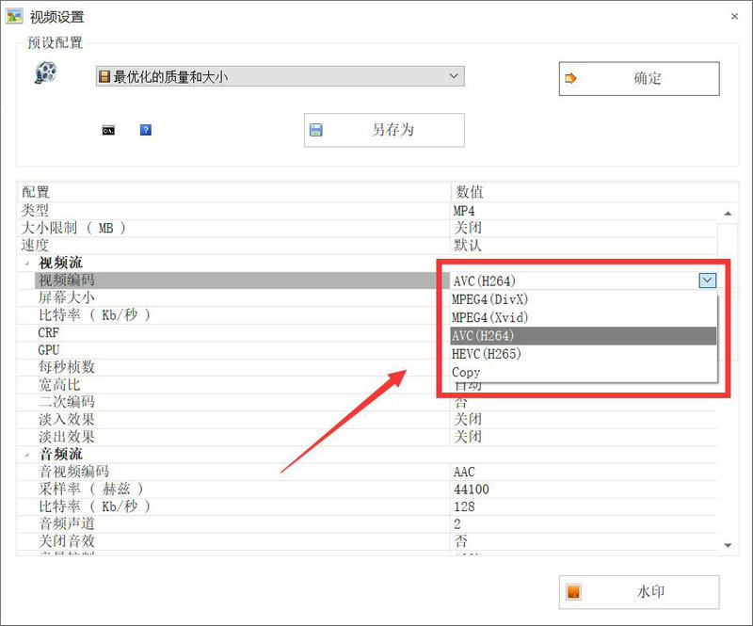Close the 视频设置 dialog

[x=734, y=16]
